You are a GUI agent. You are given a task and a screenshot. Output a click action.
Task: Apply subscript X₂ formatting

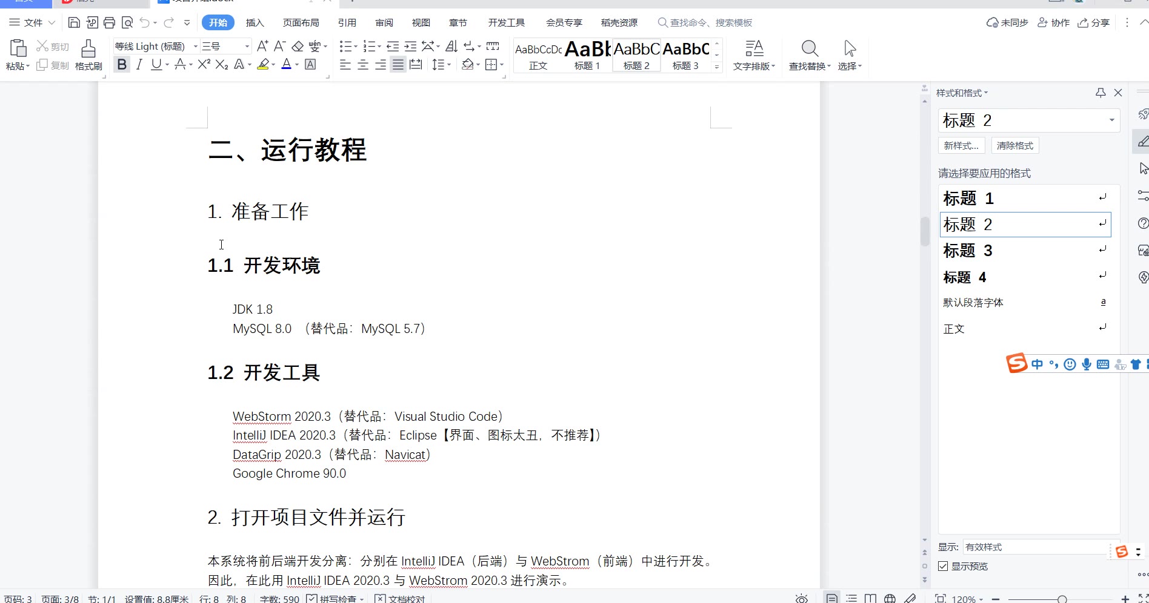[x=222, y=64]
